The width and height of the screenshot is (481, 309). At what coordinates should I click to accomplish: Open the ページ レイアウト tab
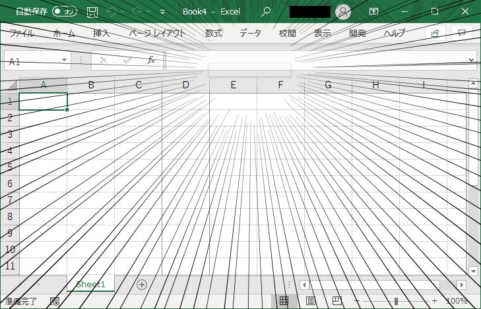(157, 33)
